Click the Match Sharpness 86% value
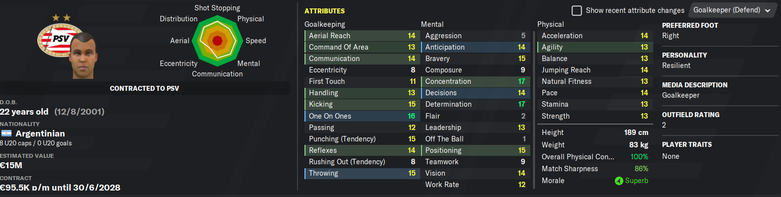The width and height of the screenshot is (781, 197). (x=641, y=169)
